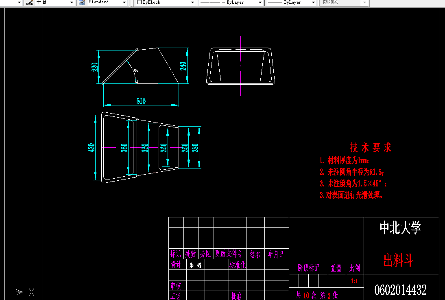Select the drawing number 0602014432
This screenshot has height=300, width=445.
point(400,290)
